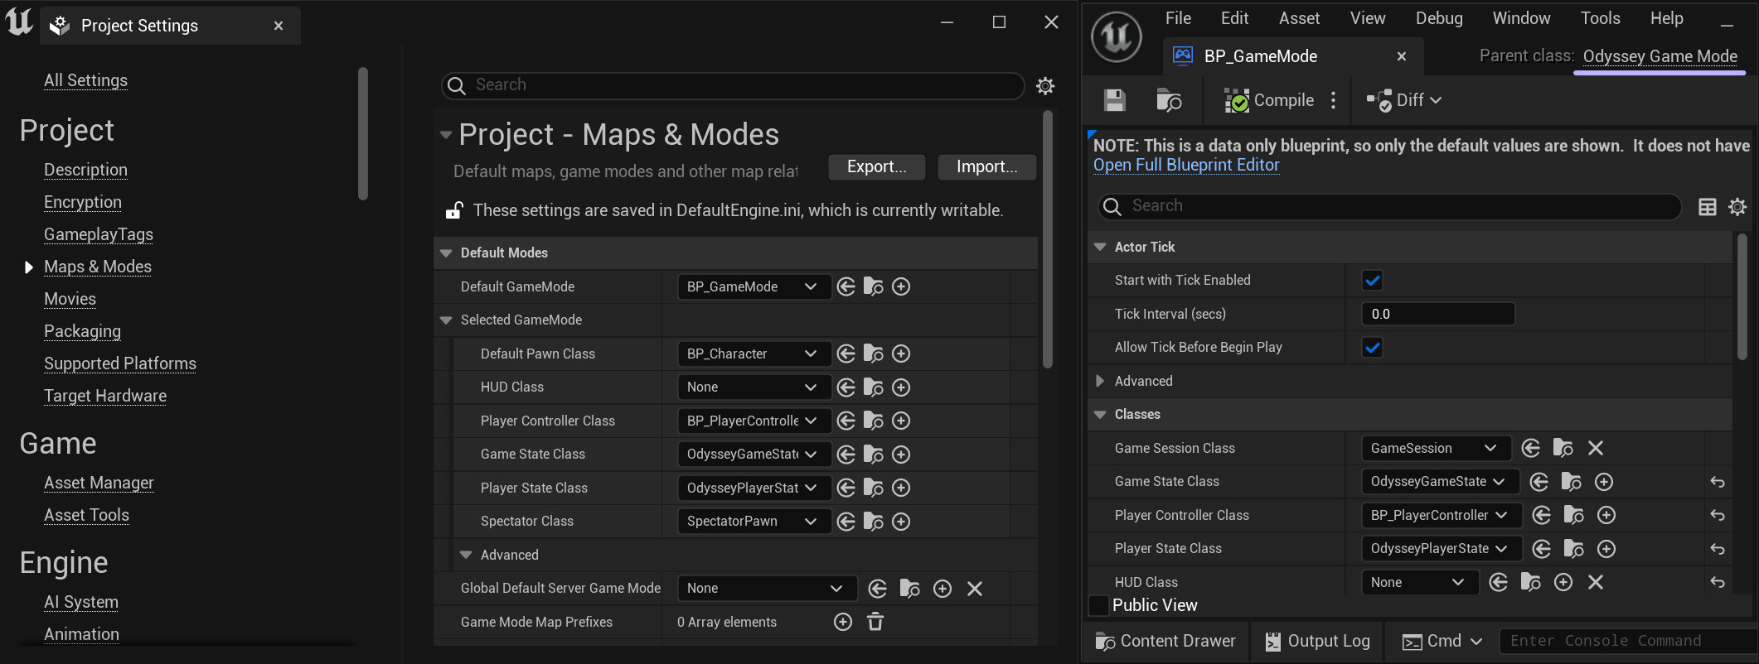This screenshot has height=664, width=1759.
Task: Toggle Start with Tick Enabled checkbox
Action: tap(1372, 281)
